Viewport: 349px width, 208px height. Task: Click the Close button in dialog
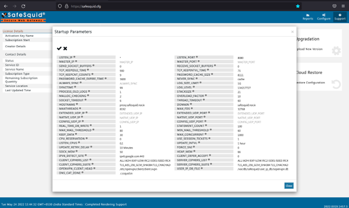pyautogui.click(x=289, y=186)
